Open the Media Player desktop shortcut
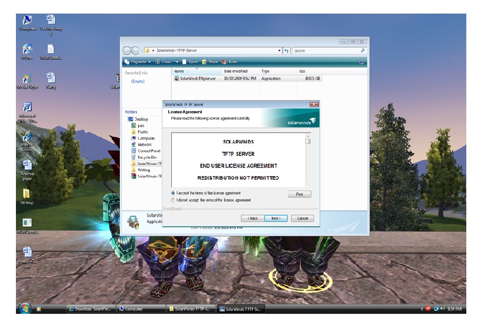Image resolution: width=497 pixels, height=328 pixels. pos(27,81)
